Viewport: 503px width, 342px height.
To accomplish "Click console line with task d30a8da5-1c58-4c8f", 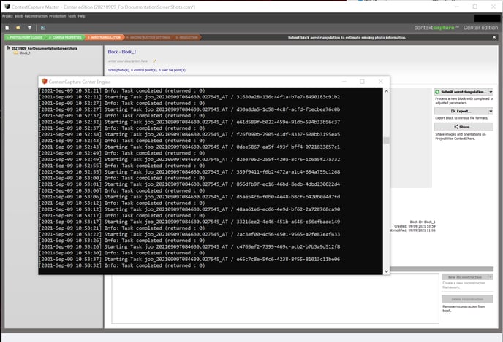I will [189, 109].
